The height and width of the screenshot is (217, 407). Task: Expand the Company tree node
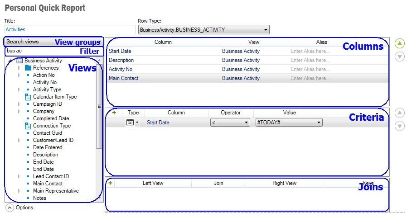(19, 111)
